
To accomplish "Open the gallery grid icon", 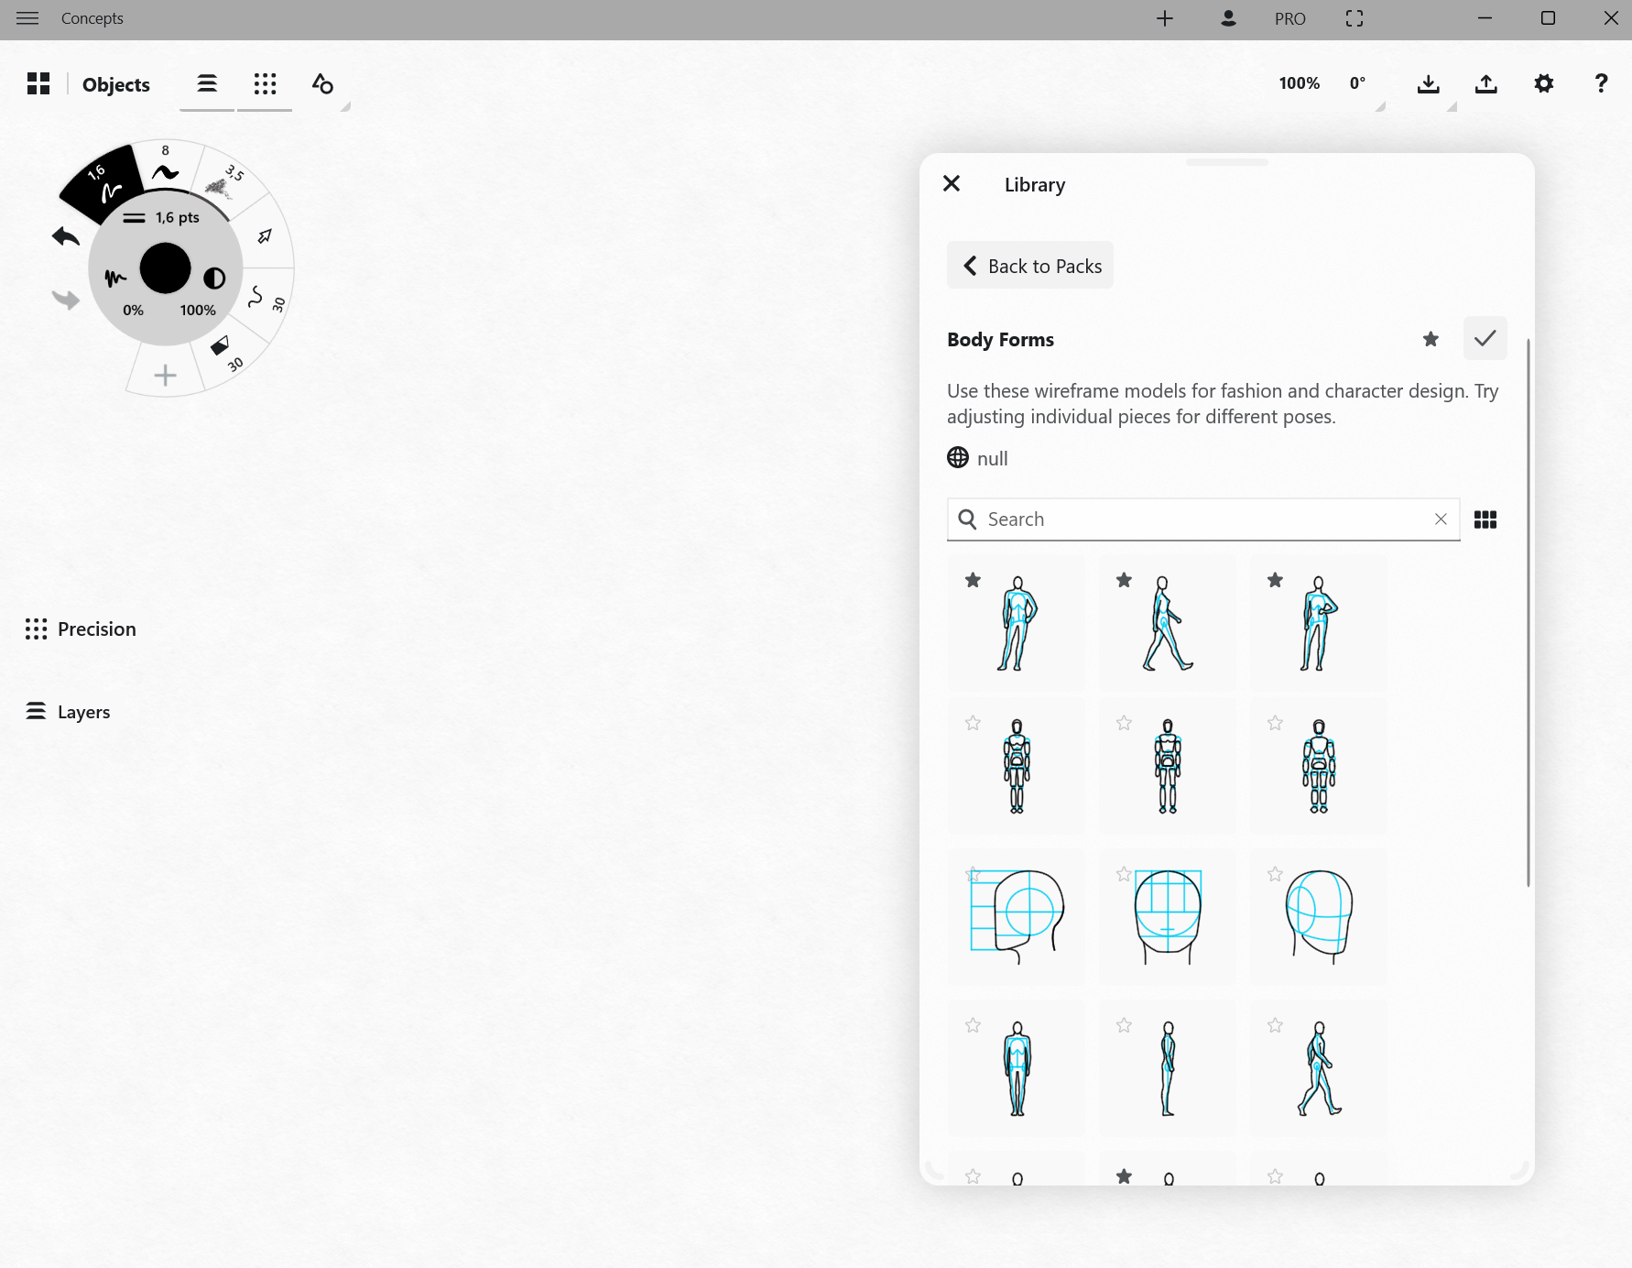I will click(38, 84).
